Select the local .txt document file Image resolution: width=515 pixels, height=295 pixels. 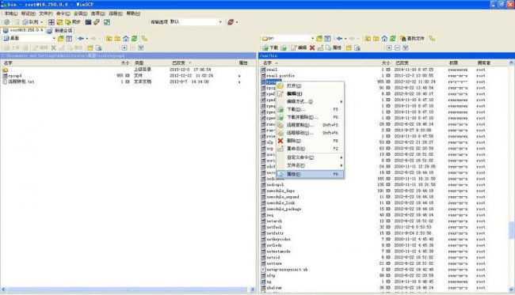click(18, 81)
